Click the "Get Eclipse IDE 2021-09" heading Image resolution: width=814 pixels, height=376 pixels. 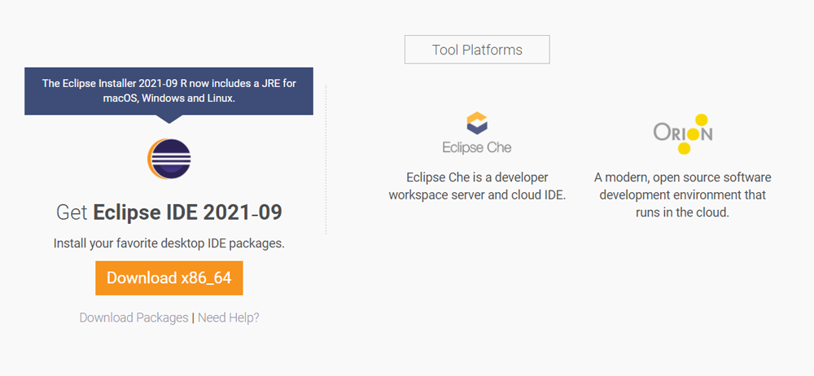pos(168,213)
